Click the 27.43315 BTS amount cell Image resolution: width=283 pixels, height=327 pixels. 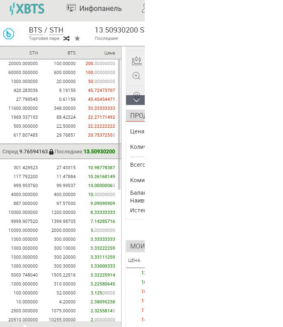pos(66,168)
